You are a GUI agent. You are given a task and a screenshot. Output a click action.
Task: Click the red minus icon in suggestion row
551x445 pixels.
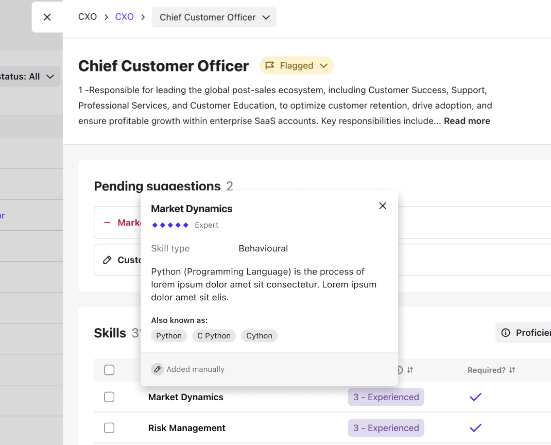pos(107,222)
